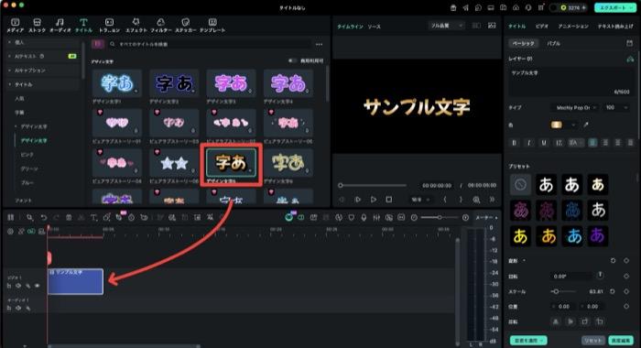
Task: Click the gold text color swatch
Action: (x=556, y=125)
